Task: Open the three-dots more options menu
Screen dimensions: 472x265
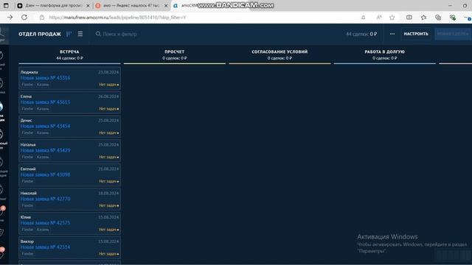Action: [x=392, y=34]
